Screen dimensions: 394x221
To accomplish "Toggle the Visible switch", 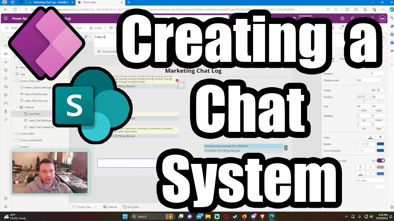I will 381,90.
